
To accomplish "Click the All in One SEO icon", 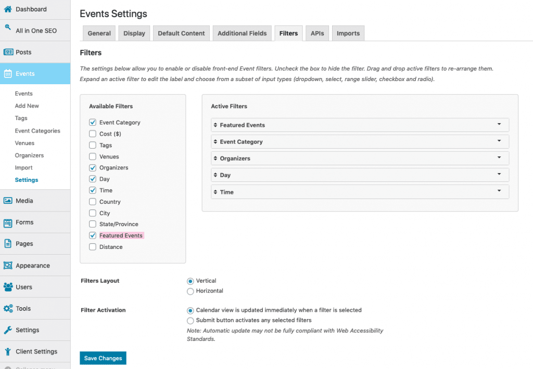I will pyautogui.click(x=8, y=28).
